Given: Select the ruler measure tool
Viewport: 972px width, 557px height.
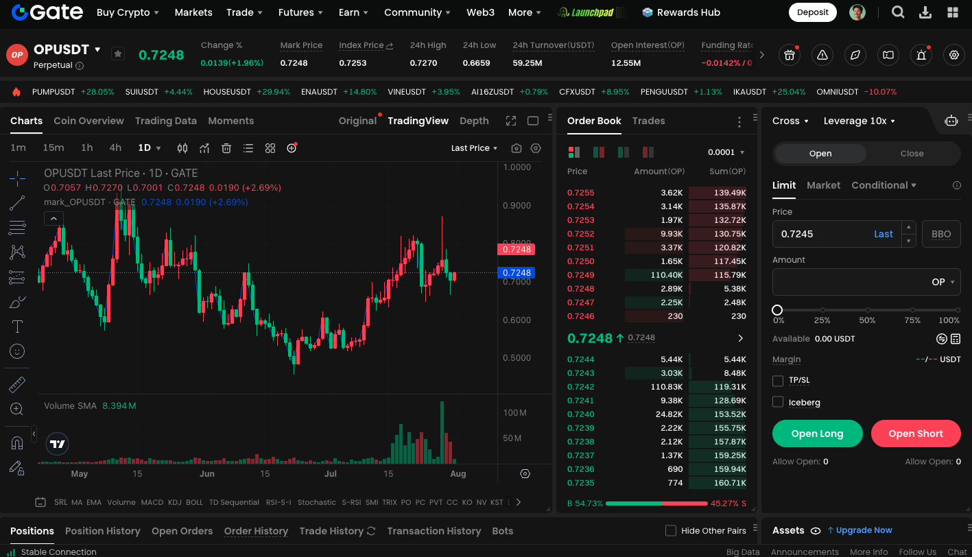Looking at the screenshot, I should pos(17,385).
